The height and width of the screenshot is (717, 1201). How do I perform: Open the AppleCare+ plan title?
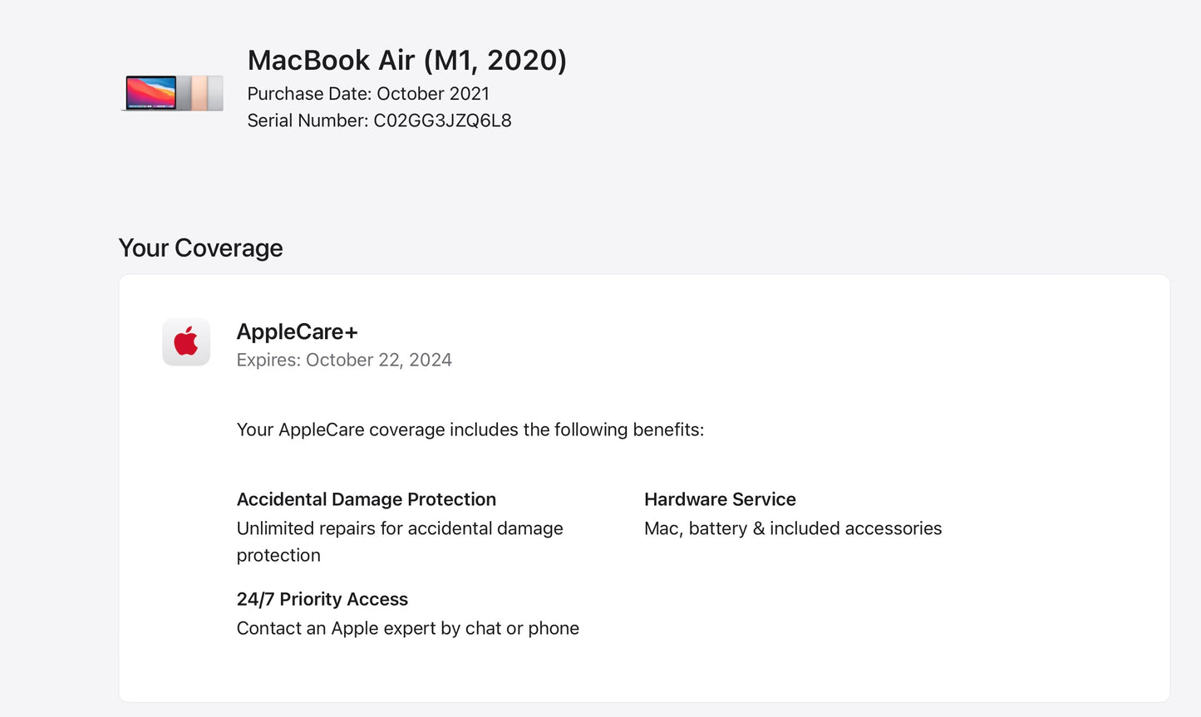coord(297,331)
